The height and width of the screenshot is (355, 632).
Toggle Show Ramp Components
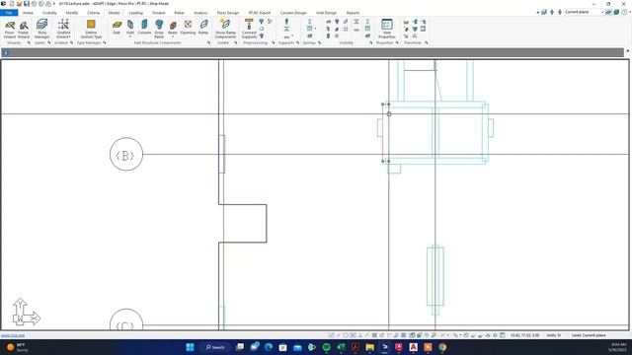click(225, 30)
